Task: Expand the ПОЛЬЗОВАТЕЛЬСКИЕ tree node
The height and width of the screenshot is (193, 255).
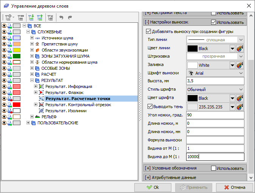Action: pyautogui.click(x=28, y=123)
